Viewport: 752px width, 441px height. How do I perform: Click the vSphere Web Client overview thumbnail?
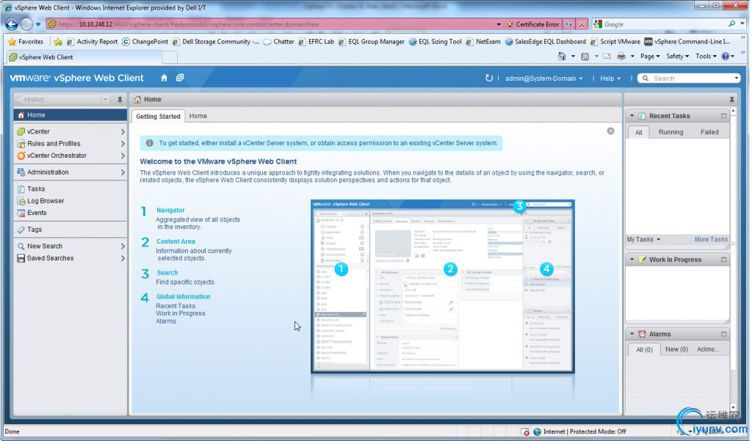pos(442,286)
